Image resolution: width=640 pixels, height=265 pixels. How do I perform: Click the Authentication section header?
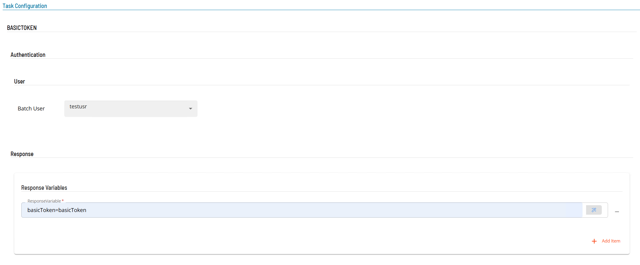point(28,55)
